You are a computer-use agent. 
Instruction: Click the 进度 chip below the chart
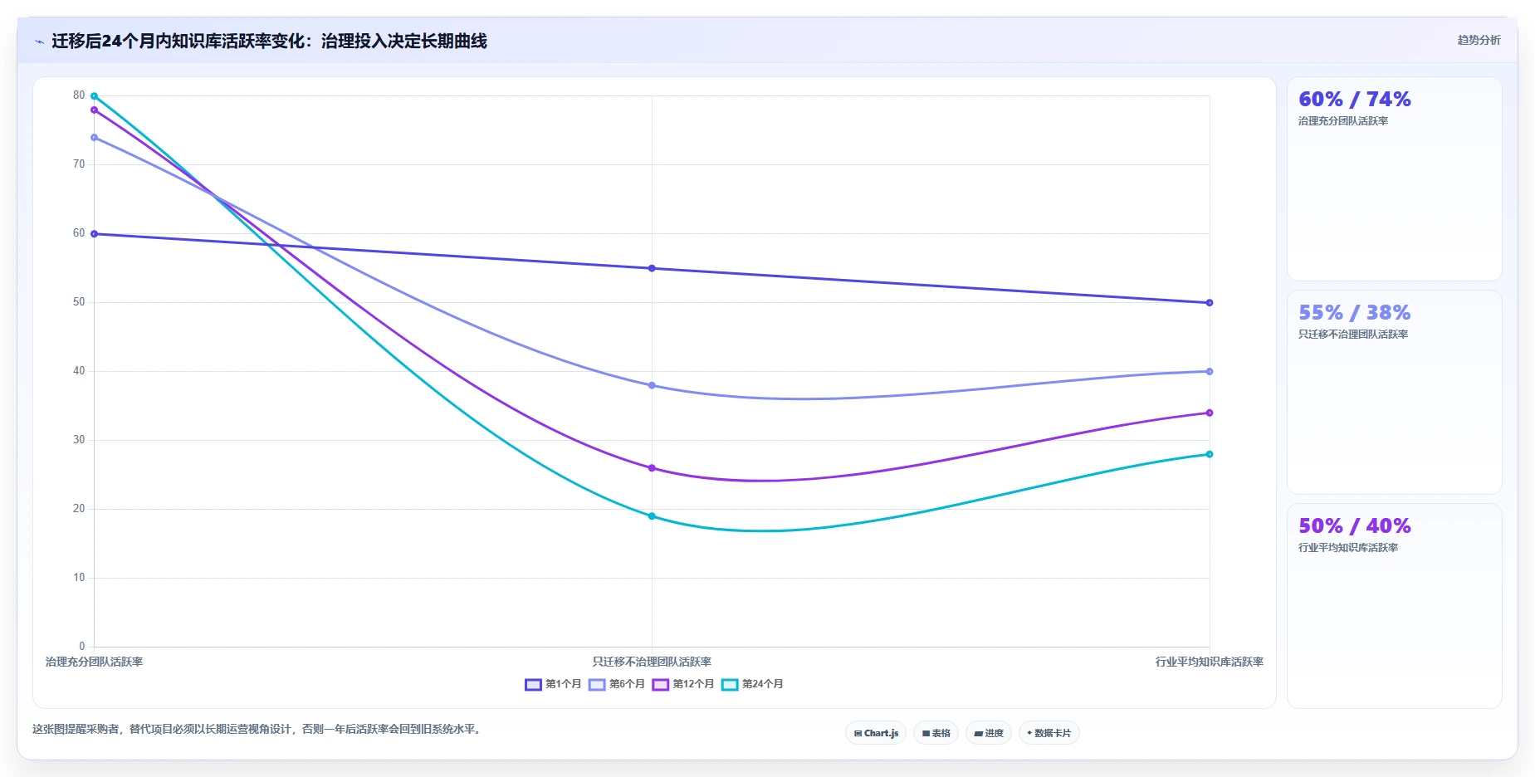(988, 733)
